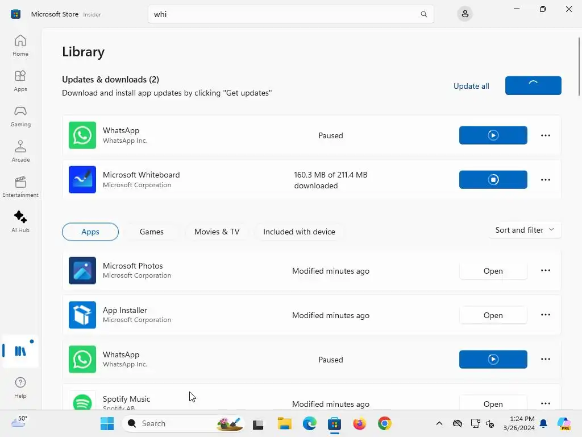Click 'Microsoft Whiteboard' app name
The width and height of the screenshot is (582, 437).
click(x=141, y=175)
